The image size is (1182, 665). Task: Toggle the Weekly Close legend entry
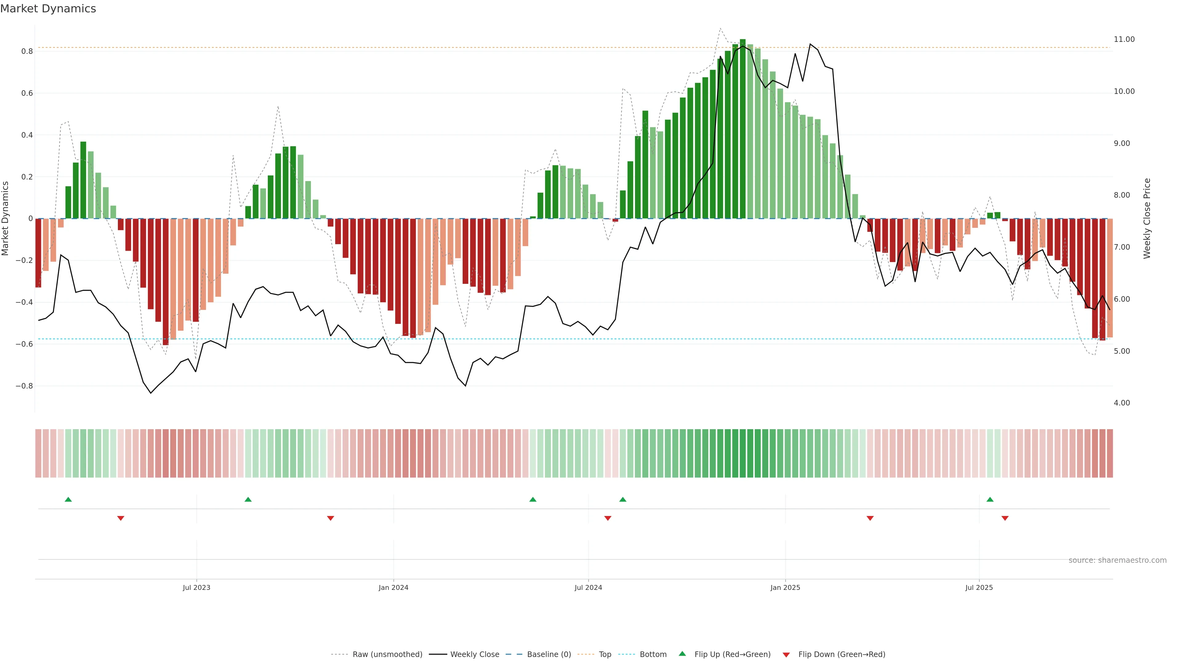(474, 655)
